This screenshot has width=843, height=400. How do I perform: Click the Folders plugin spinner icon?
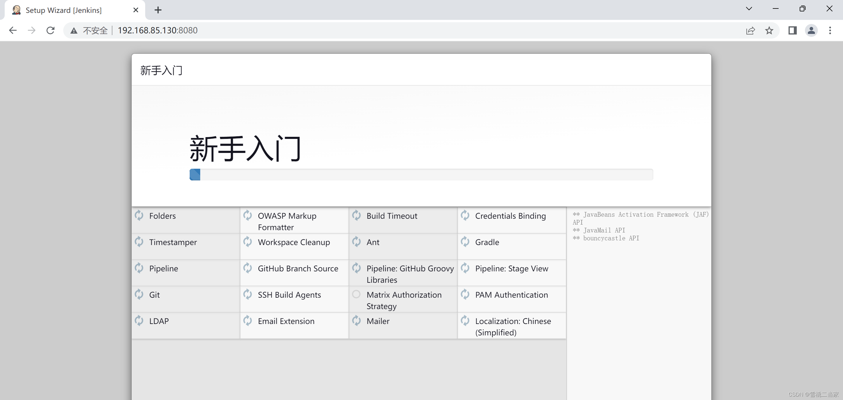click(x=139, y=215)
